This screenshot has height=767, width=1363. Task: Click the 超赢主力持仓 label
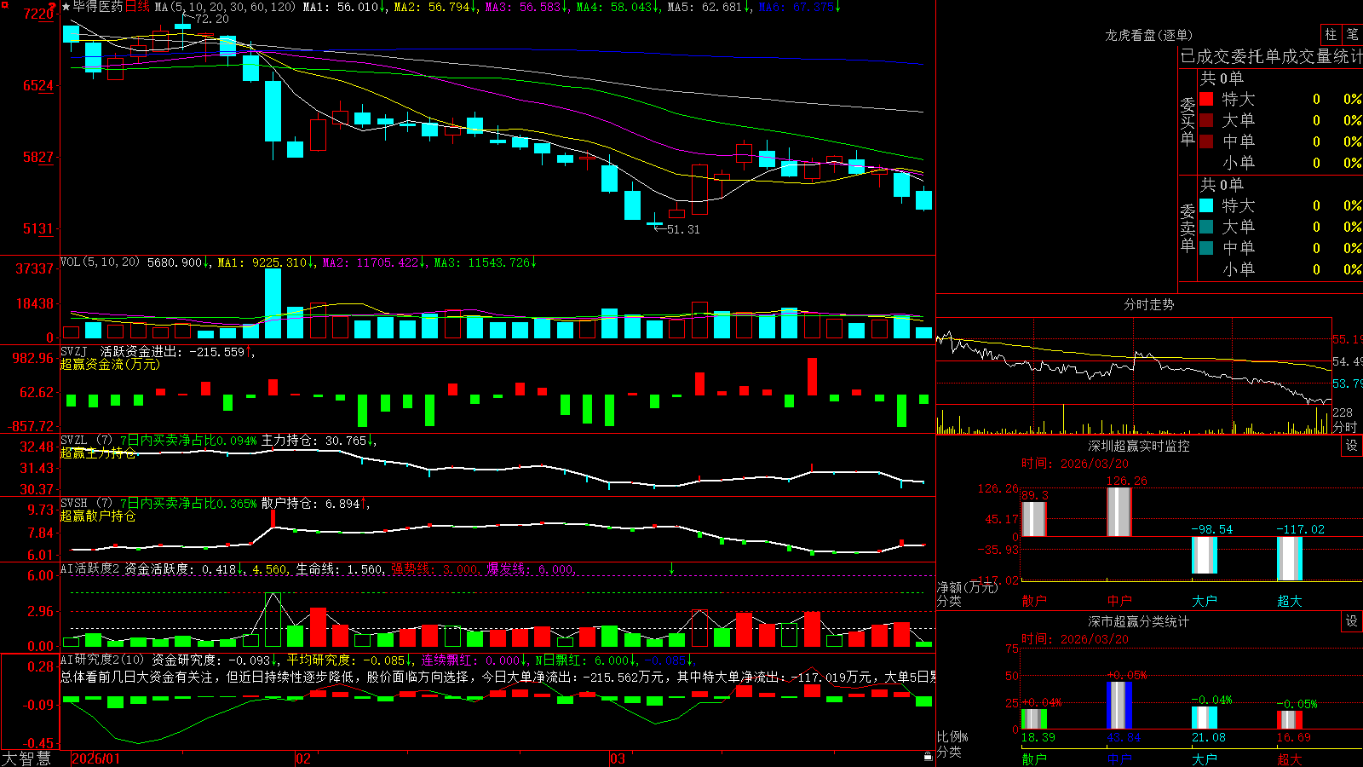click(98, 453)
